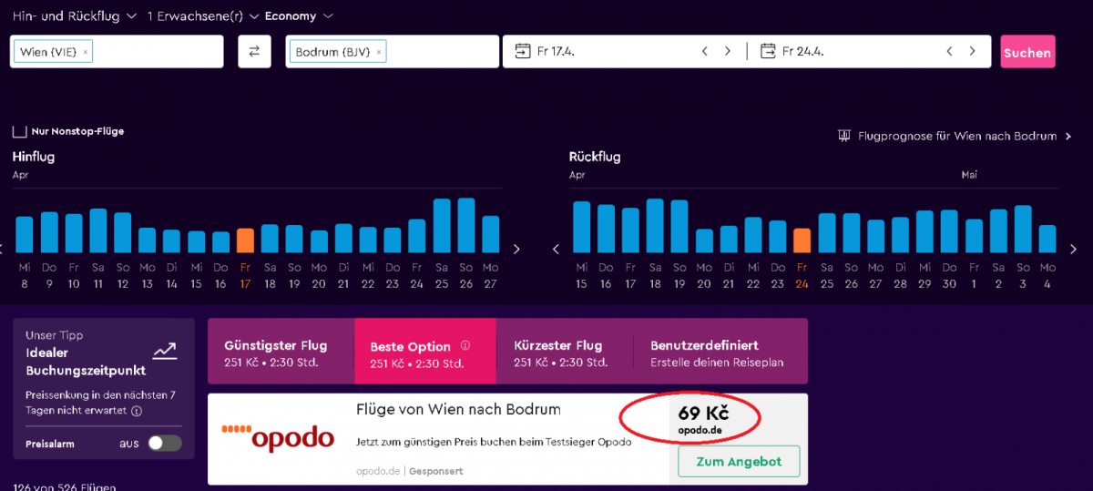Image resolution: width=1093 pixels, height=491 pixels.
Task: Open Zum Angebot Opodo offer
Action: (x=738, y=462)
